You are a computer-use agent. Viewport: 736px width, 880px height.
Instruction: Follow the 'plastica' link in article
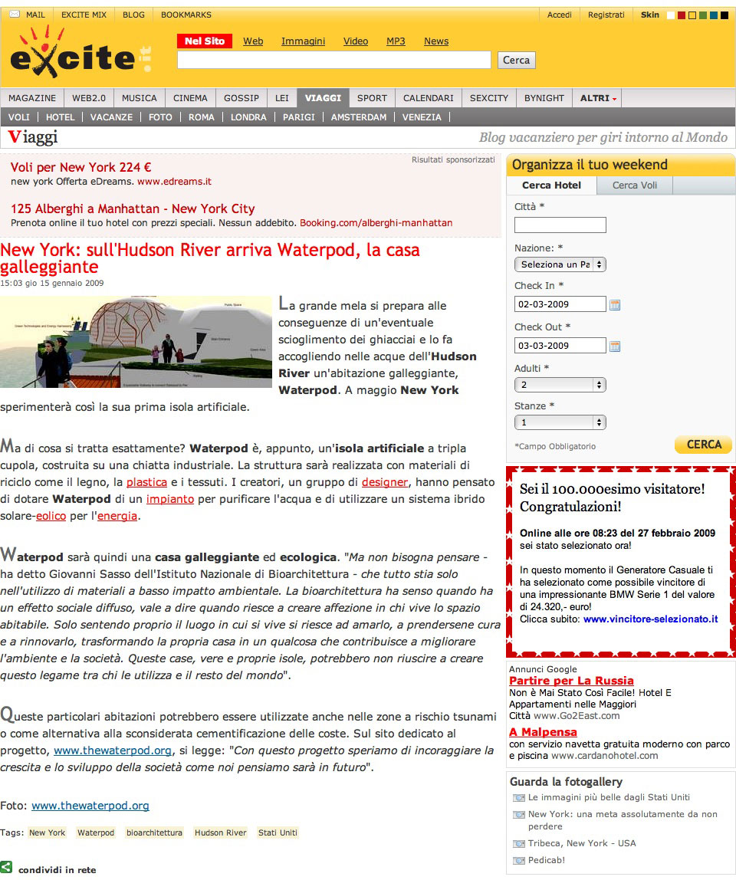tap(146, 482)
